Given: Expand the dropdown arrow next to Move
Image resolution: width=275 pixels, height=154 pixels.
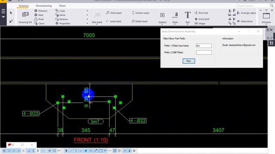Looking at the screenshot, I should [x=87, y=15].
